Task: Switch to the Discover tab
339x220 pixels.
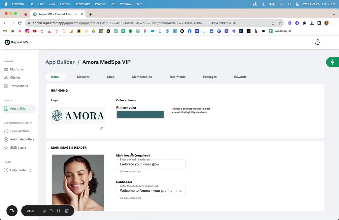Action: point(83,77)
